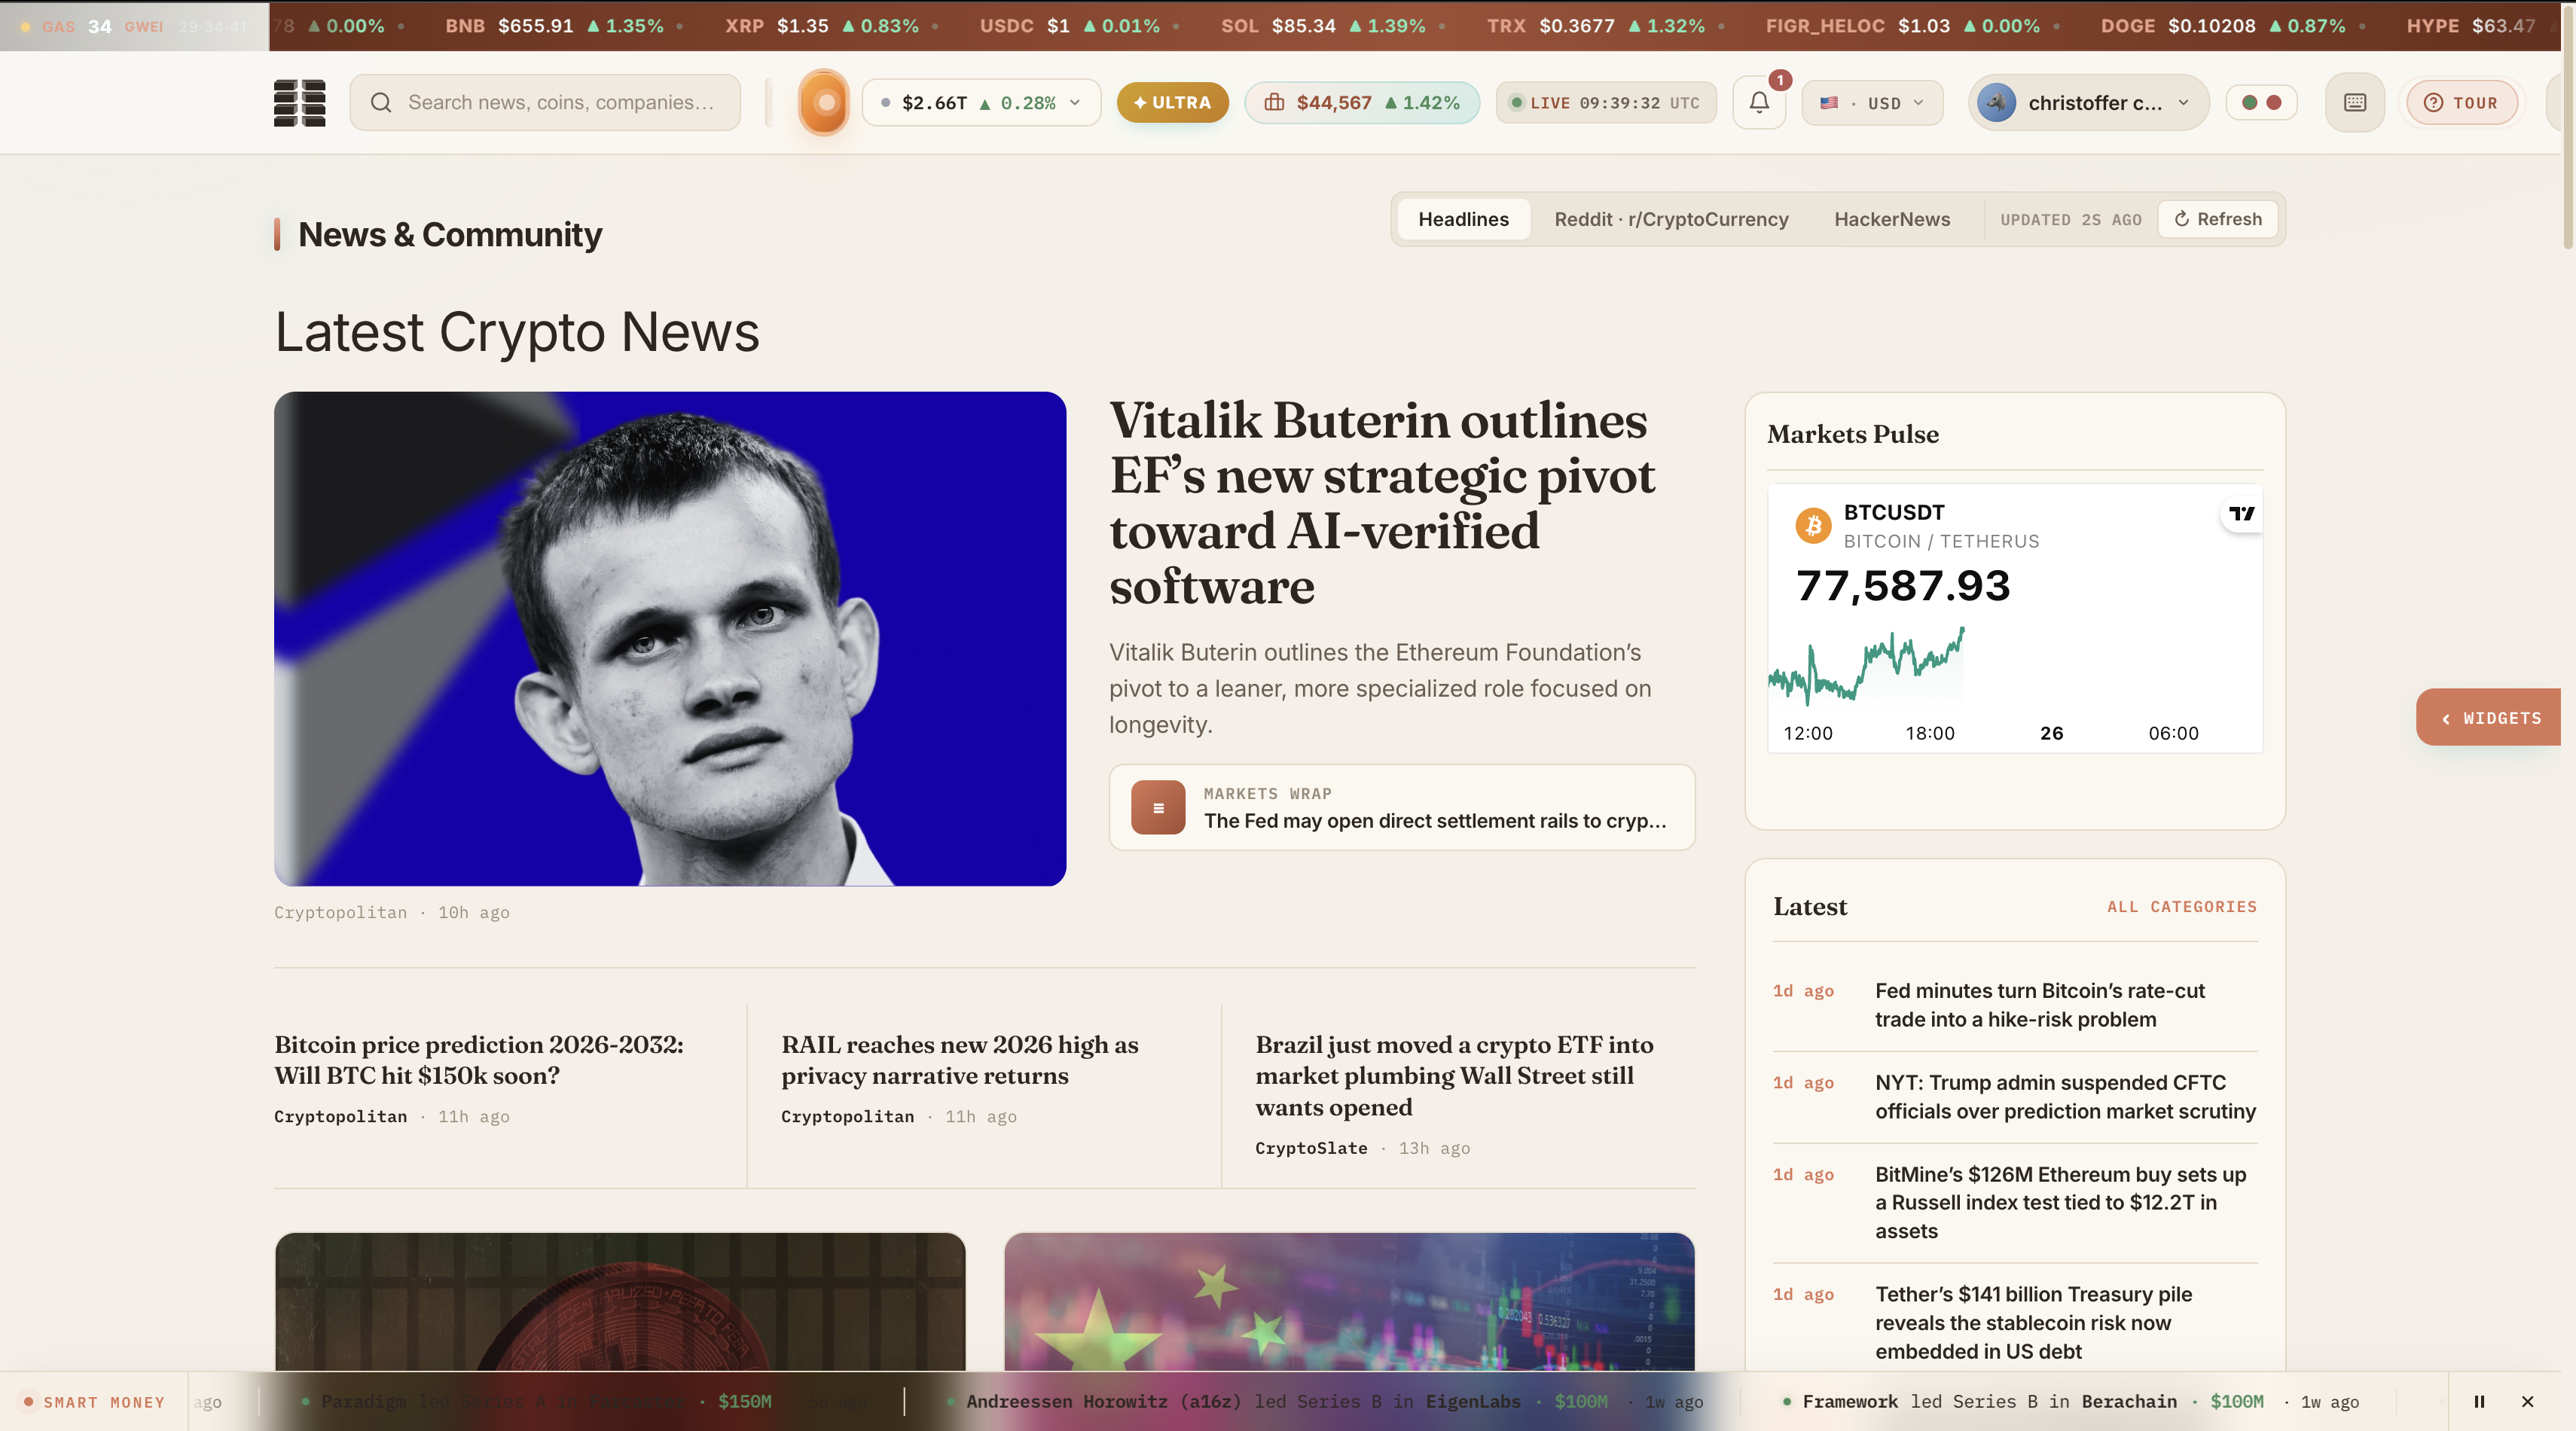Viewport: 2576px width, 1431px height.
Task: Open the keyboard shortcuts icon
Action: pos(2355,103)
